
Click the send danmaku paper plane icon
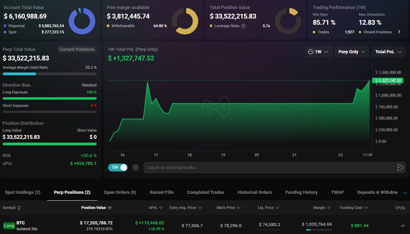click(400, 167)
